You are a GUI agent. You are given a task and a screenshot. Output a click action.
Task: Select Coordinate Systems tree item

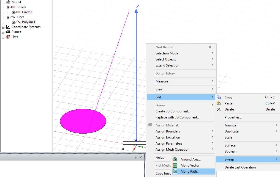coord(26,27)
